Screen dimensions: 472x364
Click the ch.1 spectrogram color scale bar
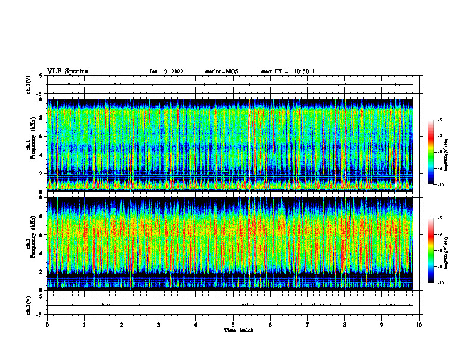(431, 152)
